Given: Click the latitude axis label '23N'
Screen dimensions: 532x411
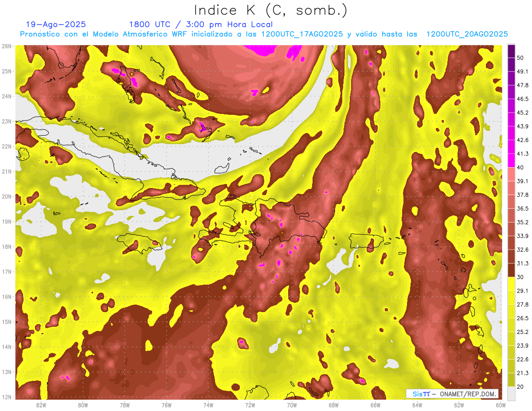Looking at the screenshot, I should point(7,121).
